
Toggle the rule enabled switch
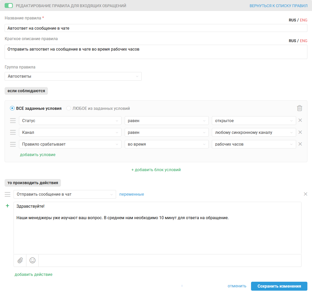coord(9,6)
